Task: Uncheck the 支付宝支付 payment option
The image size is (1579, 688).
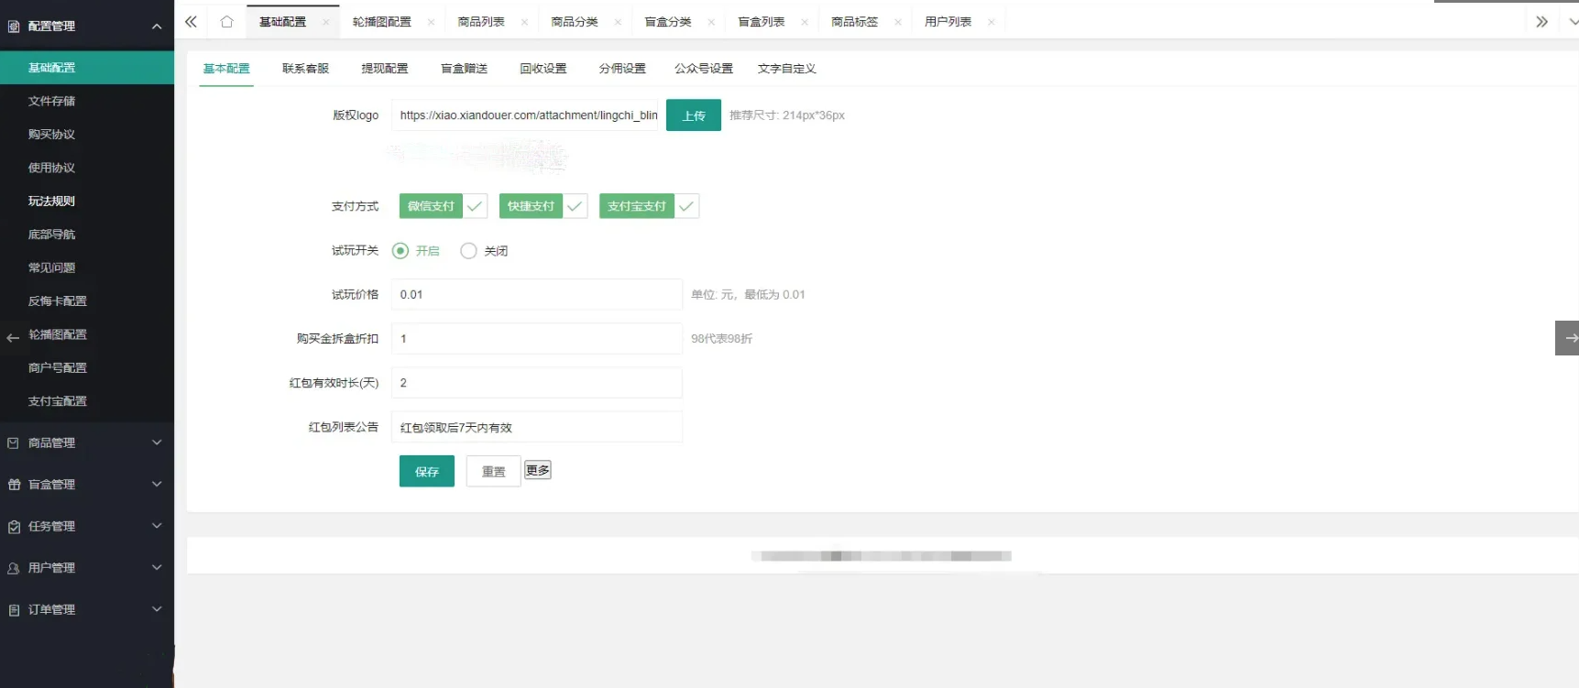Action: tap(649, 206)
